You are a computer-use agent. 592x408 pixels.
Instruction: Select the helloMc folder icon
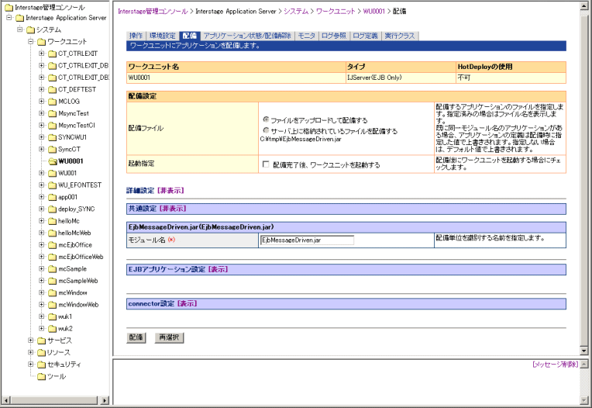coord(52,220)
